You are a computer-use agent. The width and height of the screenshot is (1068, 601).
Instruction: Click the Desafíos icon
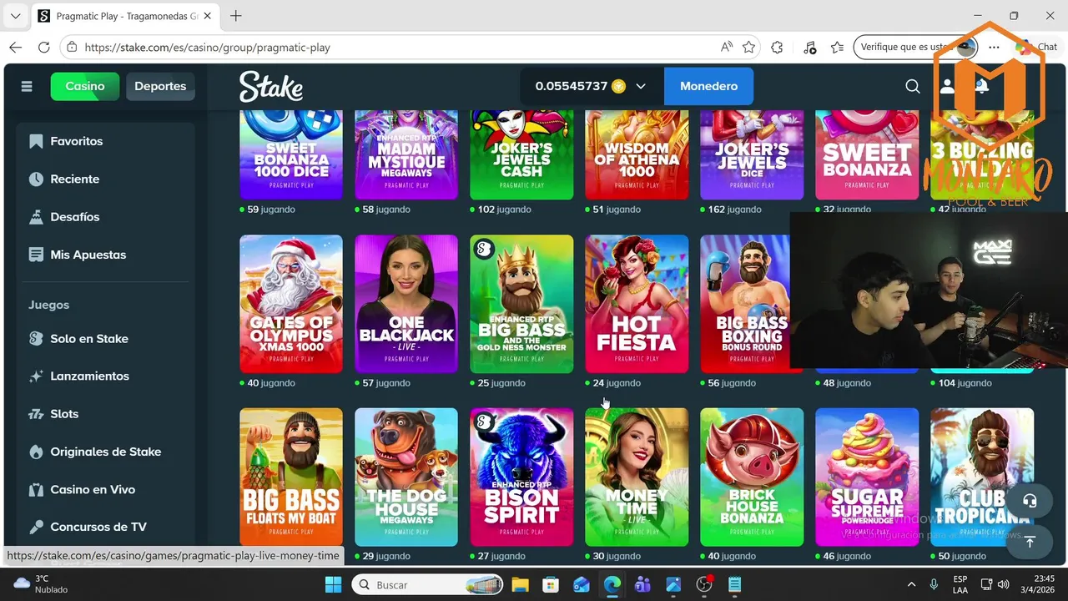pyautogui.click(x=36, y=216)
